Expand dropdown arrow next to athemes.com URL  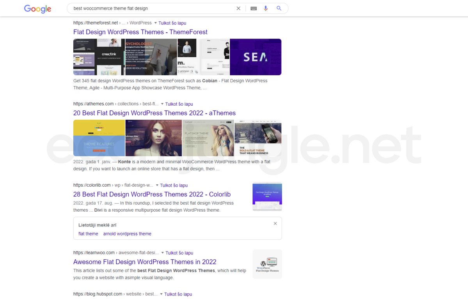pyautogui.click(x=162, y=104)
